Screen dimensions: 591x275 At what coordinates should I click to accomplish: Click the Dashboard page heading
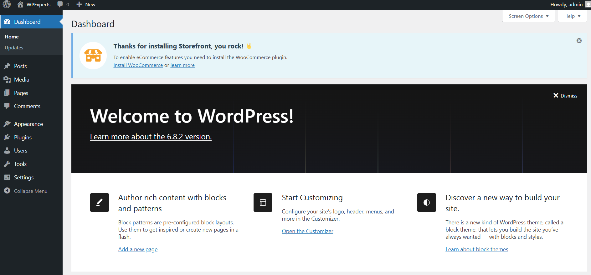tap(93, 24)
